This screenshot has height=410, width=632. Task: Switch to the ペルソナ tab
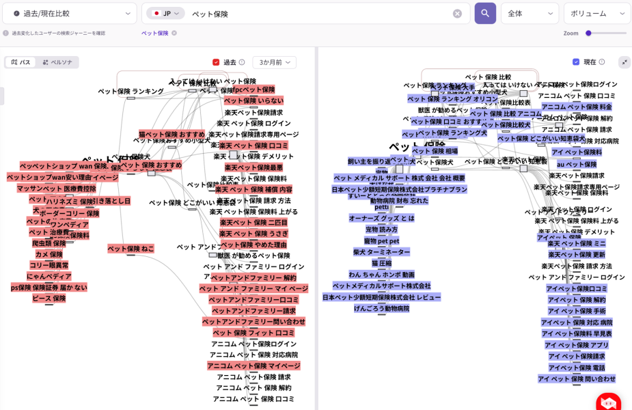57,62
